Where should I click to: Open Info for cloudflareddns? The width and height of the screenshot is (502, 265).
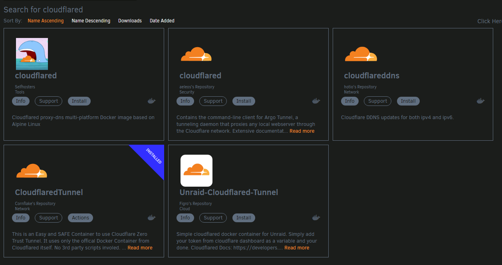tap(350, 101)
